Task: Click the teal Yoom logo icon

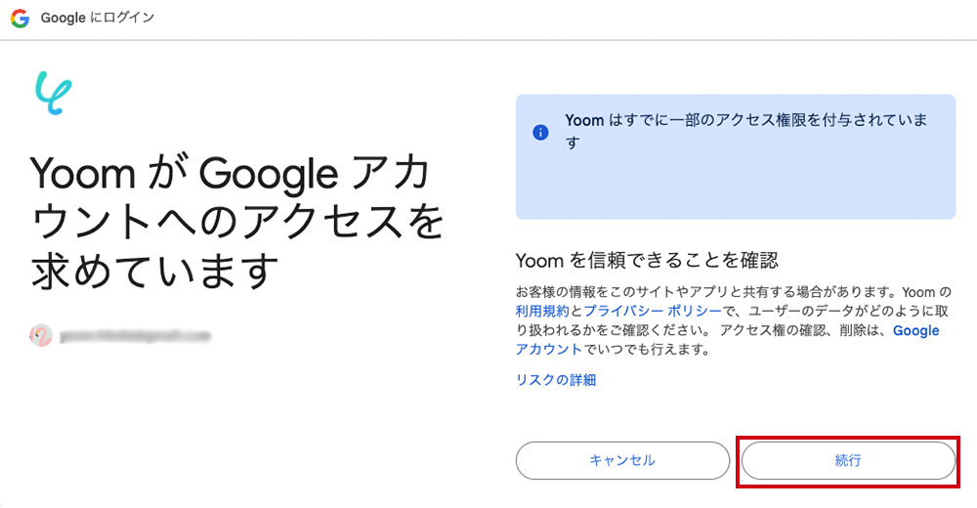Action: [53, 93]
